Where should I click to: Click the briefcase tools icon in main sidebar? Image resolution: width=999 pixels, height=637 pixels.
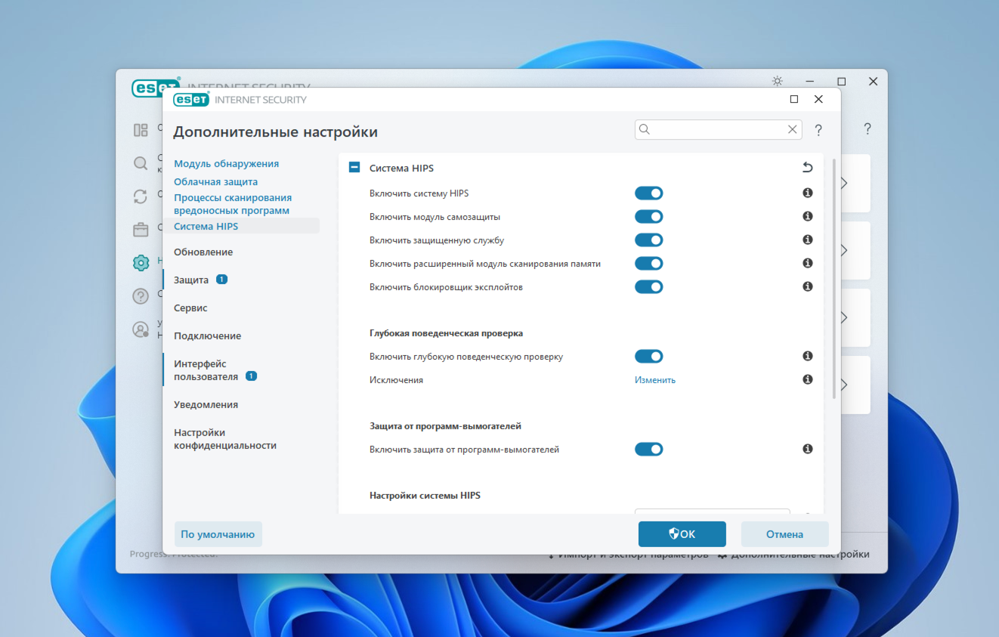[141, 230]
